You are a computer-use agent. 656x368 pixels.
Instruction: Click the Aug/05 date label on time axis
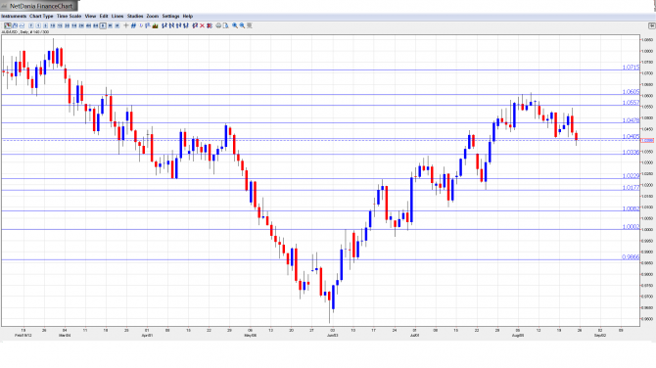(x=518, y=336)
